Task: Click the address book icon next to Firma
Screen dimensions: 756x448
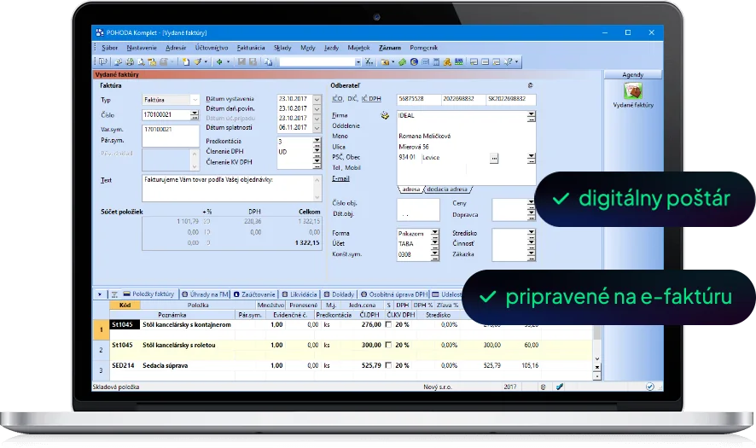Action: tap(385, 115)
